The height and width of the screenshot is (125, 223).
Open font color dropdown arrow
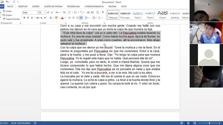65,18
